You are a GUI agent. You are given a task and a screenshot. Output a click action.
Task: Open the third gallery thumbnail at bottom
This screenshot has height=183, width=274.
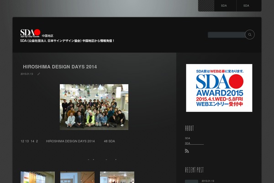click(x=117, y=177)
